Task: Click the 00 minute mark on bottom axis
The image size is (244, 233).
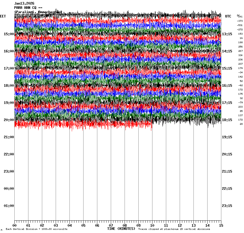Action: (x=15, y=226)
